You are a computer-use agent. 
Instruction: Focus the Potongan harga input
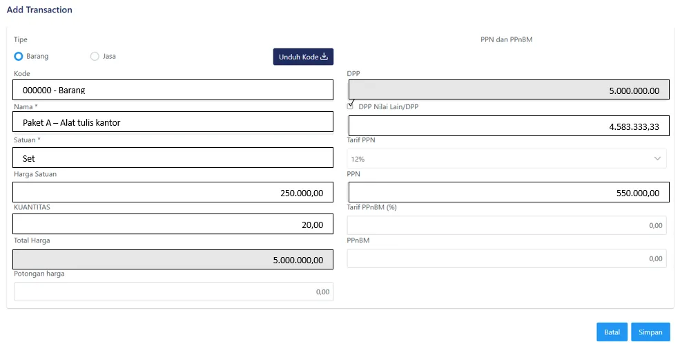tap(173, 292)
